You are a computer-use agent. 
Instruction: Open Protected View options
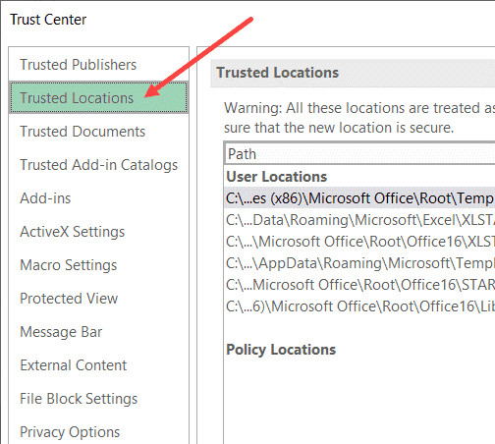(x=98, y=299)
